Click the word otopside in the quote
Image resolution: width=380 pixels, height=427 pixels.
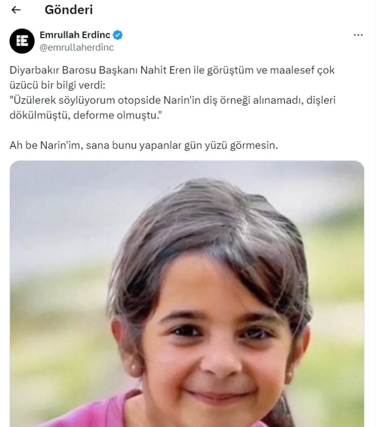(x=139, y=100)
